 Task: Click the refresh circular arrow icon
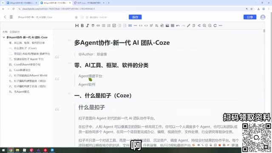(x=215, y=25)
